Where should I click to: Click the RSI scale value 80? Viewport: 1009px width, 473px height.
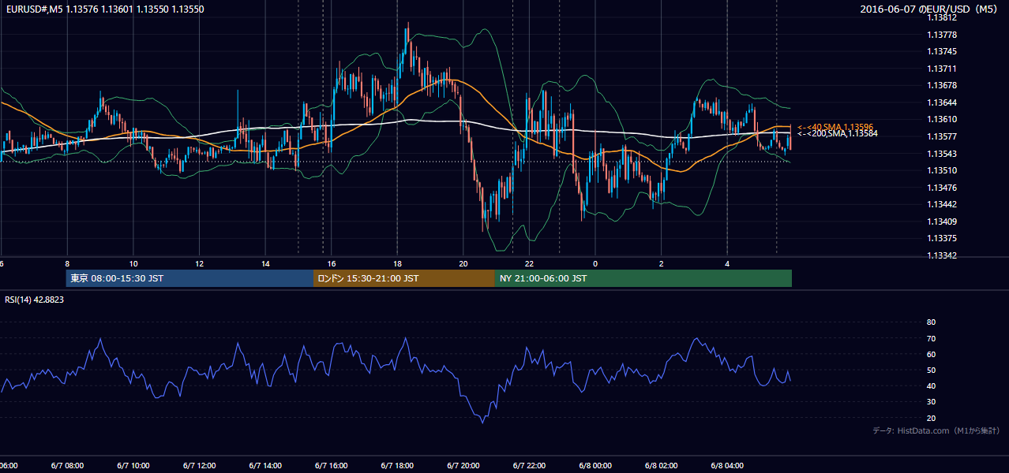click(931, 322)
